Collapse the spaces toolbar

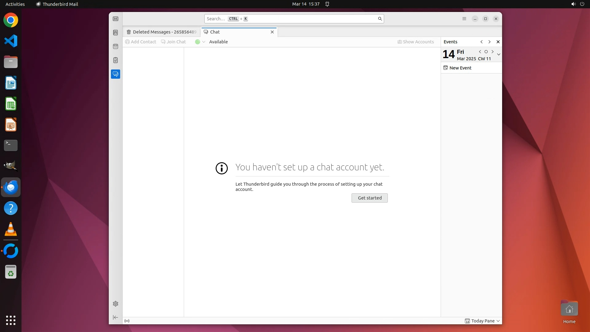coord(116,317)
